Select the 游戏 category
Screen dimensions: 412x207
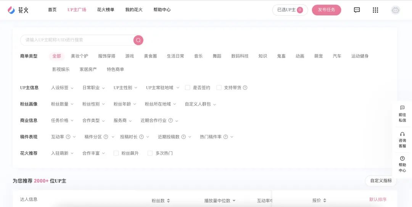click(x=130, y=56)
